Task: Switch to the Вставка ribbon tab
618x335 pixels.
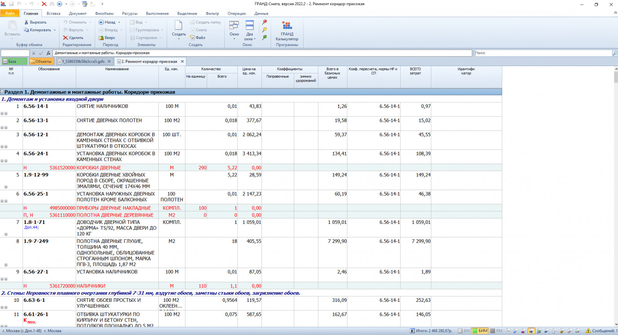Action: 53,14
